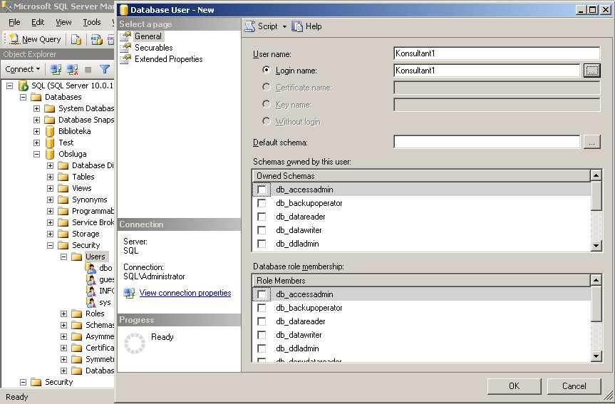Viewport: 615px width, 404px height.
Task: Select the General page icon
Action: tap(125, 36)
